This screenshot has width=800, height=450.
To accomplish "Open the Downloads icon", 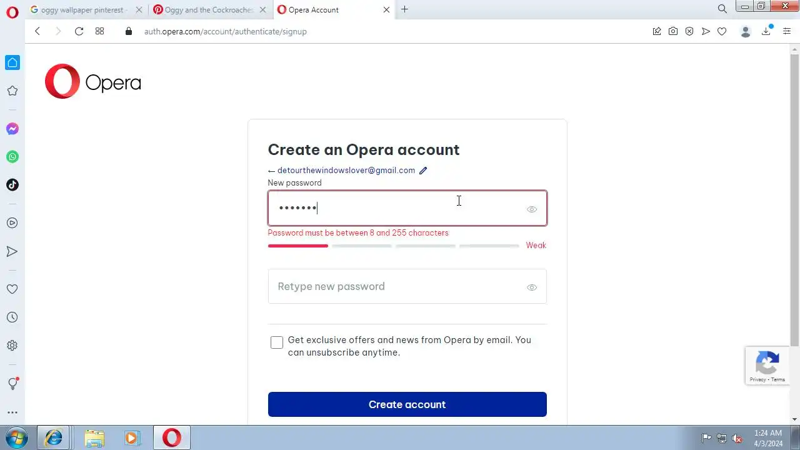I will tap(766, 31).
